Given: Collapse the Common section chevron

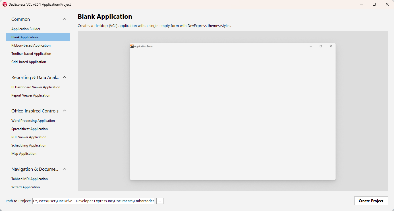Looking at the screenshot, I should [65, 19].
